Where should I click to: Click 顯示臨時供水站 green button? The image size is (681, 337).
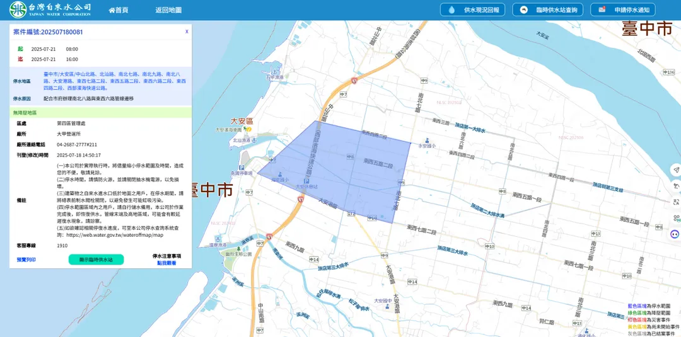[96, 260]
